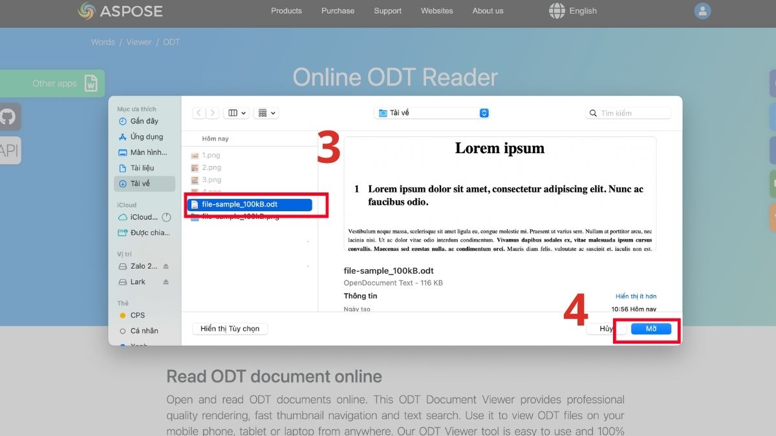Click Hiển thị Tùy chọn button
Image resolution: width=776 pixels, height=436 pixels.
click(x=230, y=329)
